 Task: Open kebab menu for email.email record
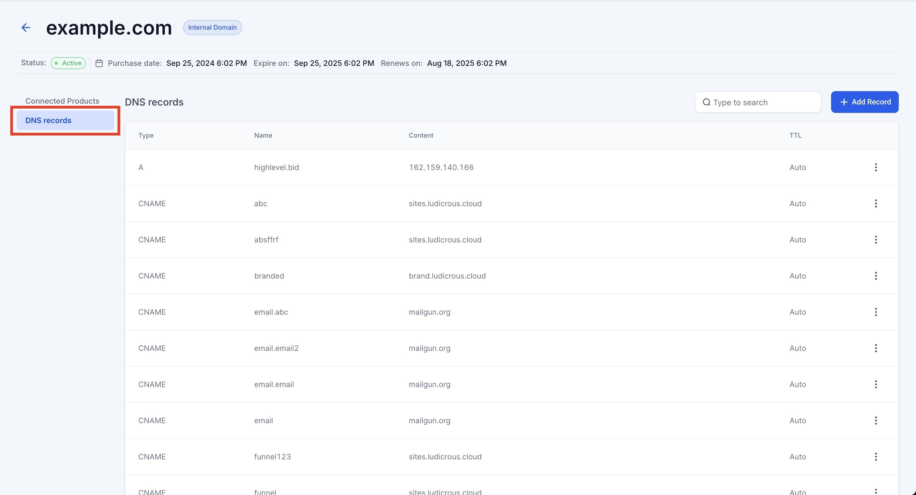875,385
